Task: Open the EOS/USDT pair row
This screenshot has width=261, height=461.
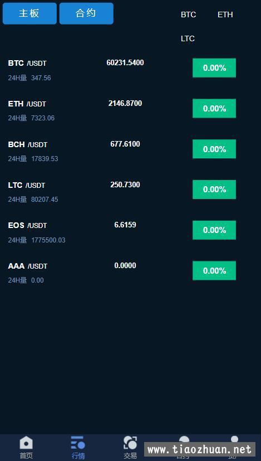Action: (130, 232)
